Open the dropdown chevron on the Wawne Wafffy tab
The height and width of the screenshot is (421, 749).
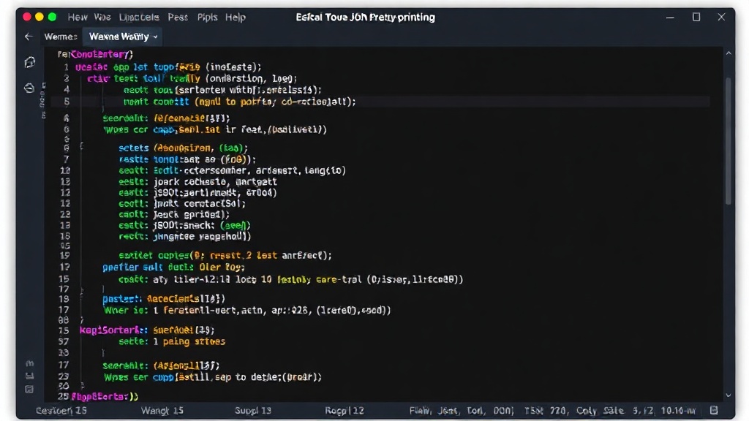pyautogui.click(x=155, y=37)
